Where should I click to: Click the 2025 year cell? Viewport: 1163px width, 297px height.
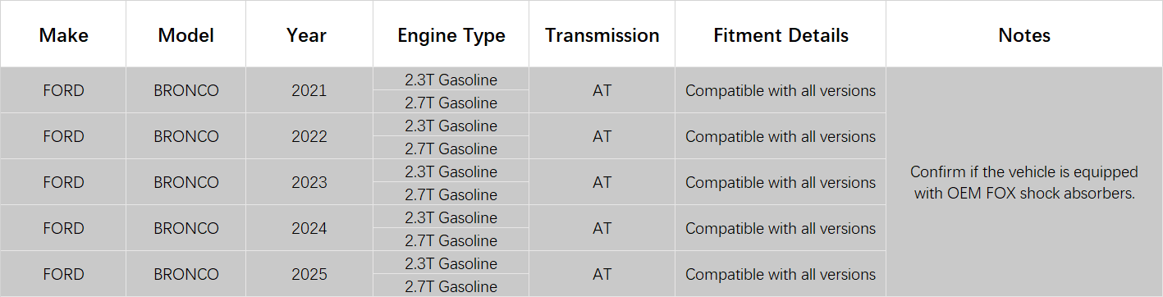[309, 274]
